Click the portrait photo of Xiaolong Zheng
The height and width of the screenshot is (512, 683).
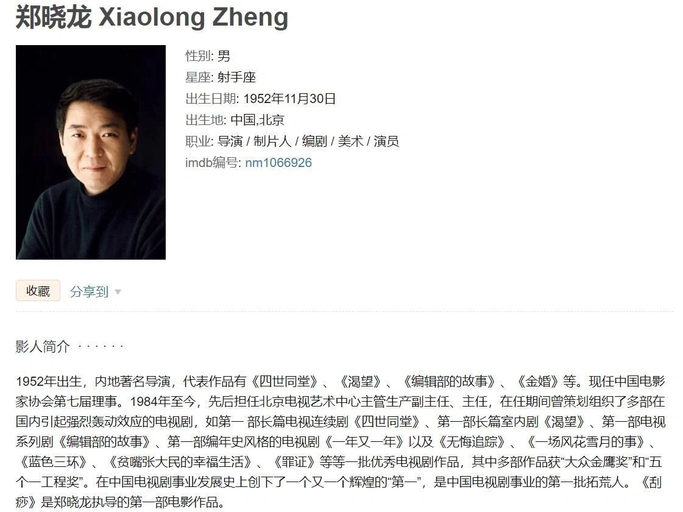click(x=91, y=152)
